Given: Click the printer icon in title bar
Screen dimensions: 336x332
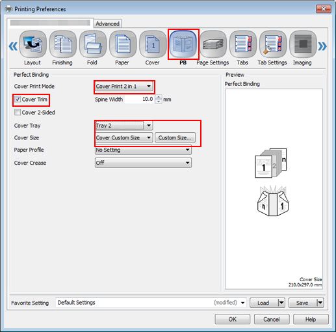Looking at the screenshot, I should coord(8,9).
